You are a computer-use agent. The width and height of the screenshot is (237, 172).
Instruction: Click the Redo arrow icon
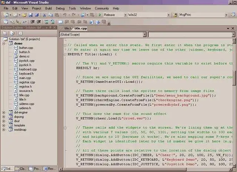click(x=74, y=15)
